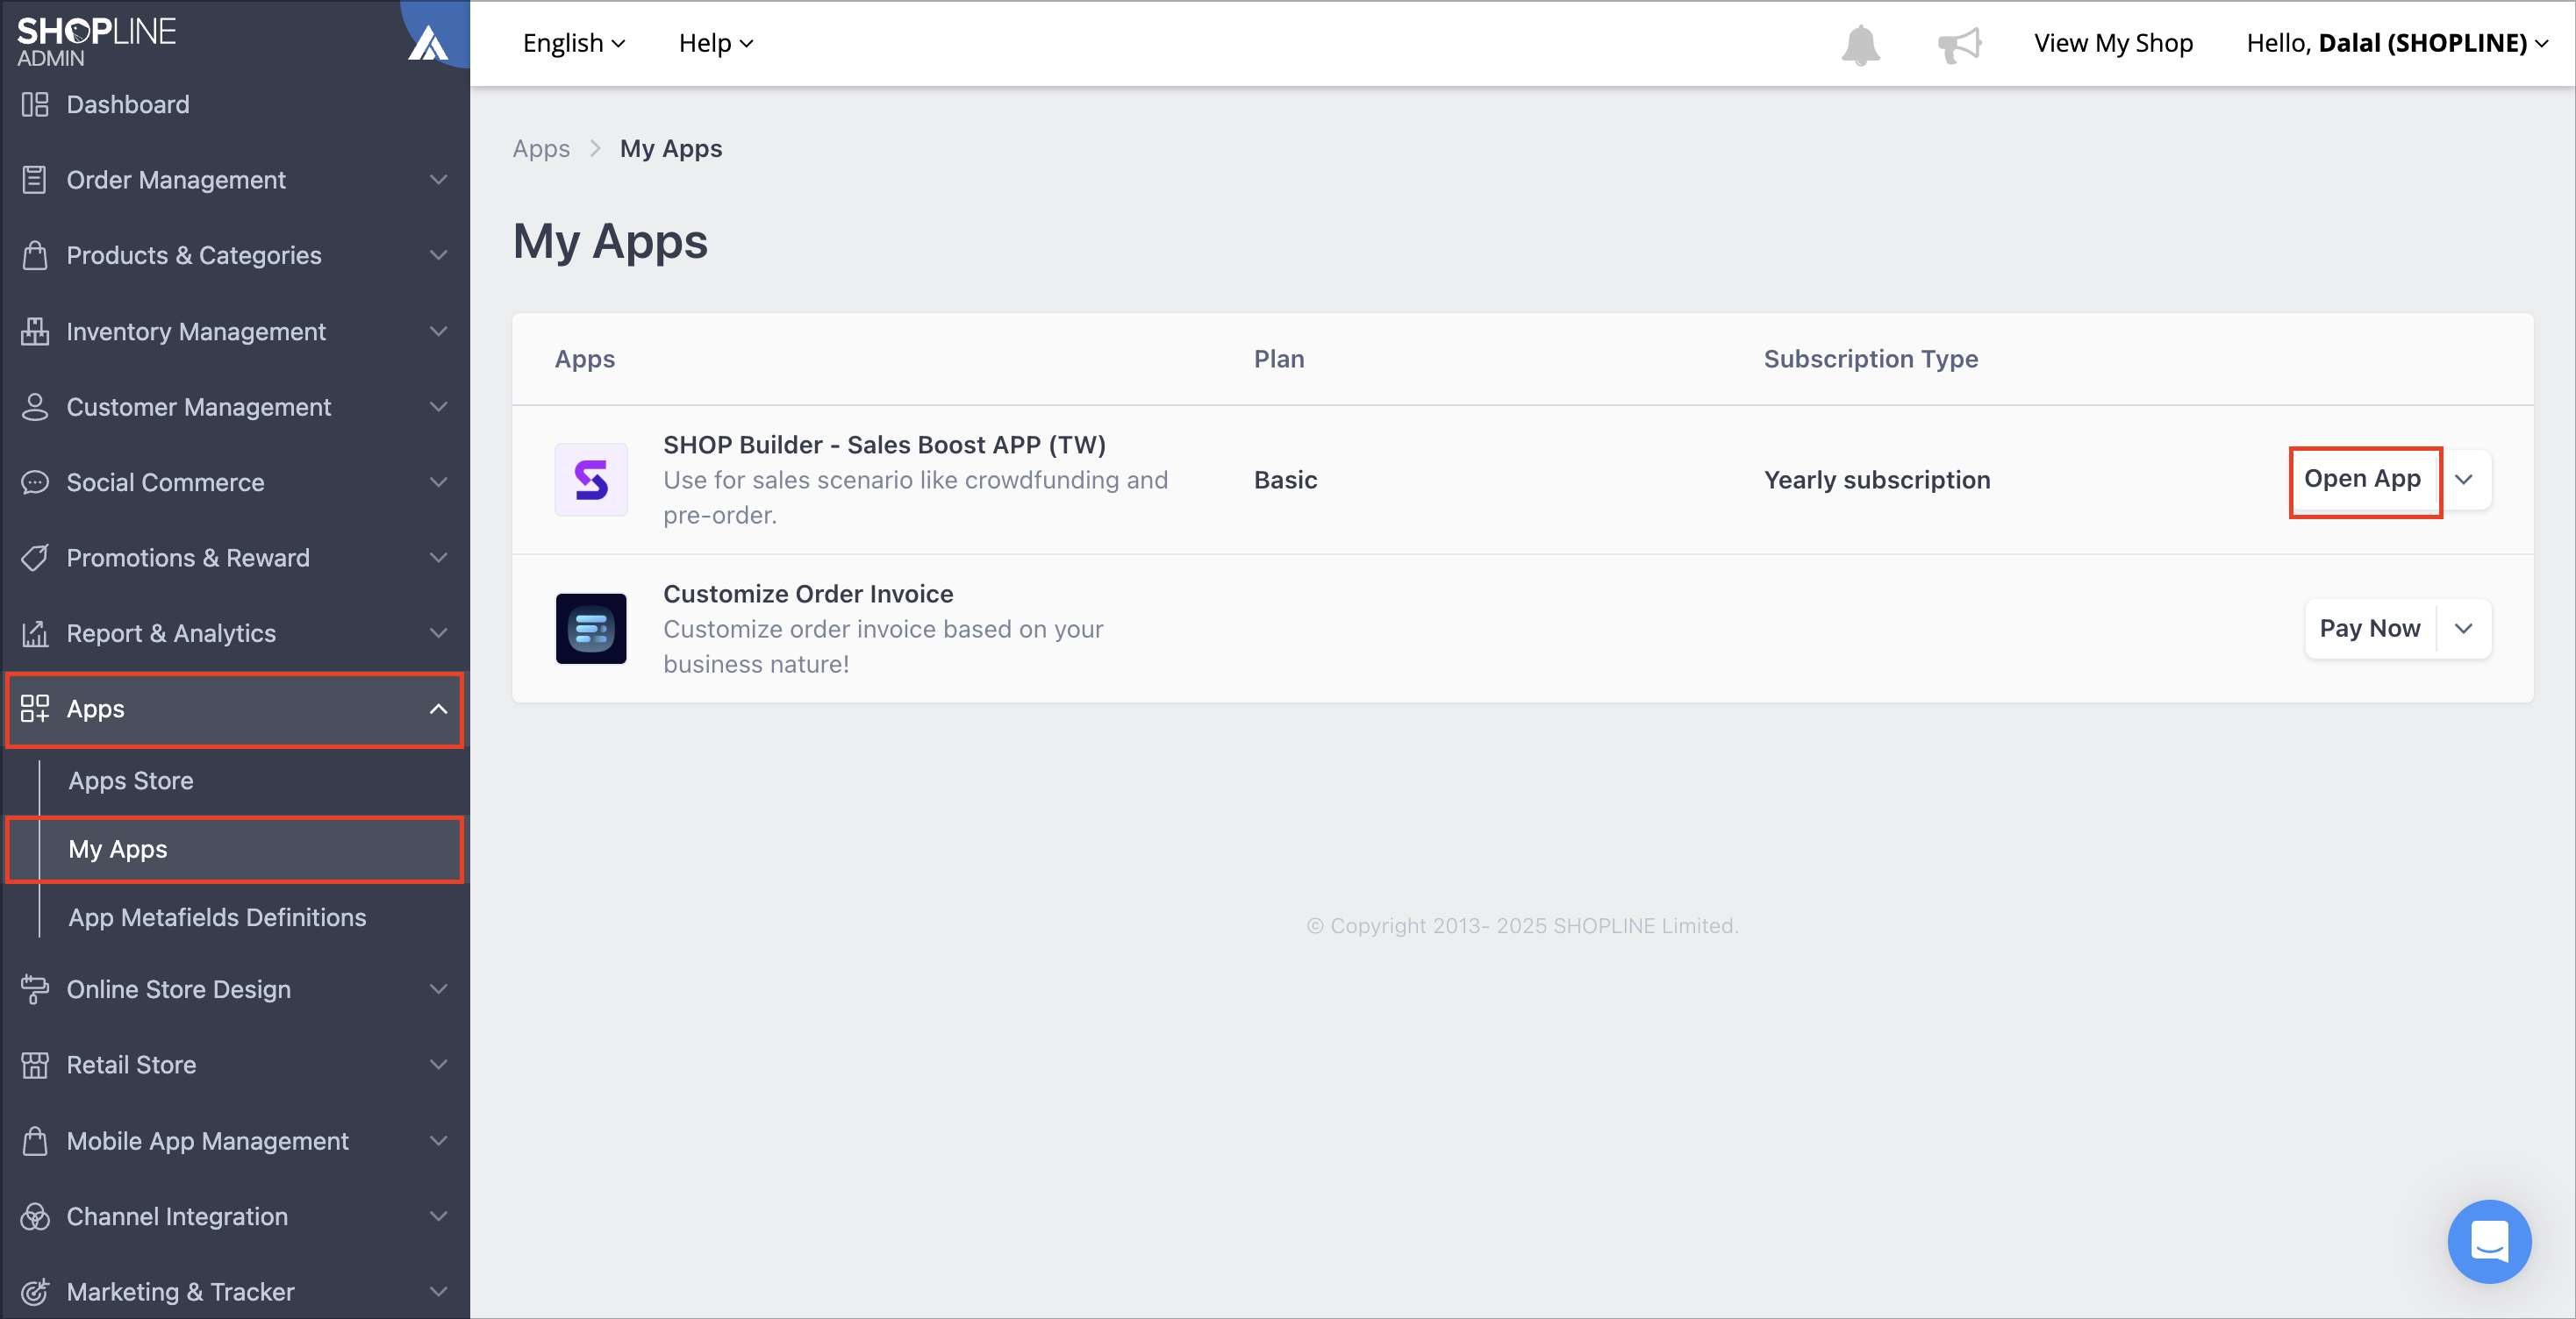
Task: Click the Customer Management person icon
Action: point(35,407)
